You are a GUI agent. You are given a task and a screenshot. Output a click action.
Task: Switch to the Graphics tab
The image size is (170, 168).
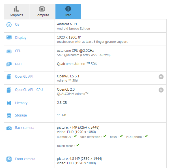[16, 12]
